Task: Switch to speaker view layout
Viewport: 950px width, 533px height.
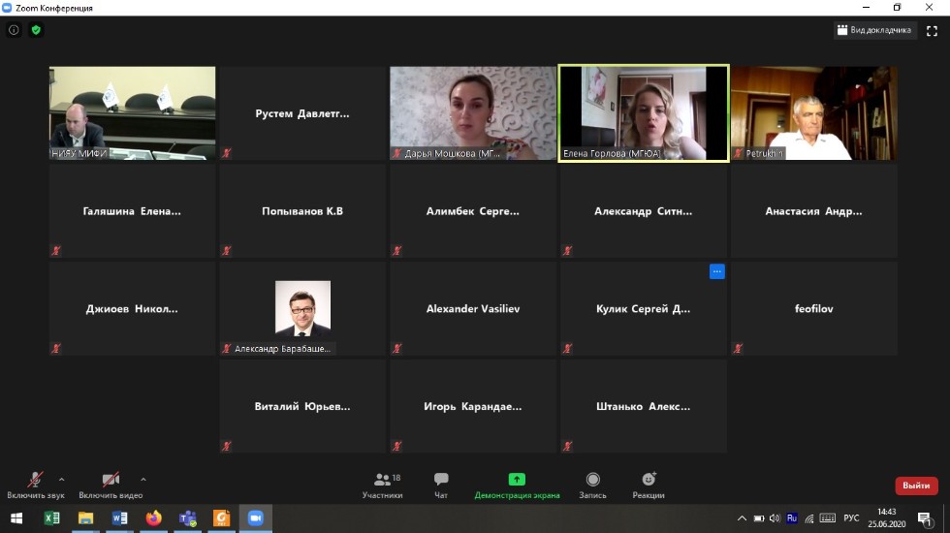Action: tap(873, 30)
